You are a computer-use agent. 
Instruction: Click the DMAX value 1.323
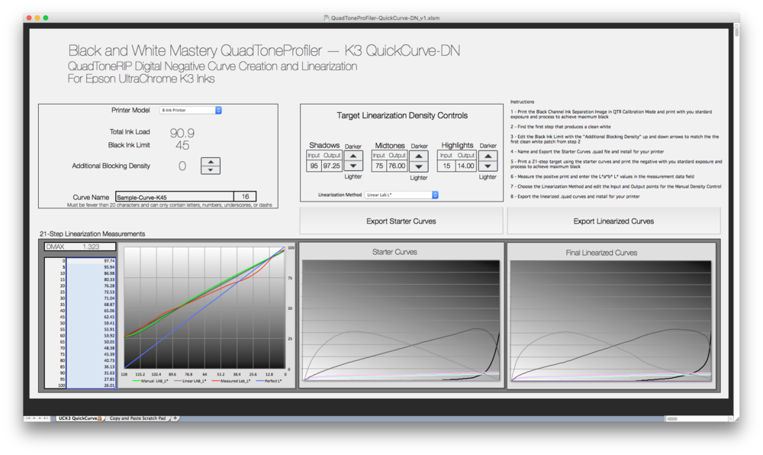click(x=91, y=247)
